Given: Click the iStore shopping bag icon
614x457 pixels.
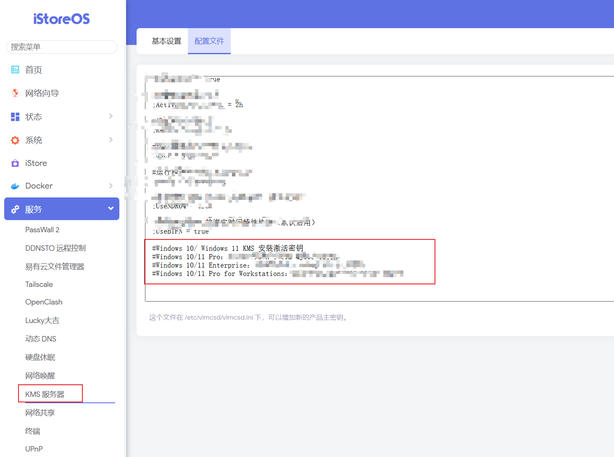Looking at the screenshot, I should click(x=15, y=163).
